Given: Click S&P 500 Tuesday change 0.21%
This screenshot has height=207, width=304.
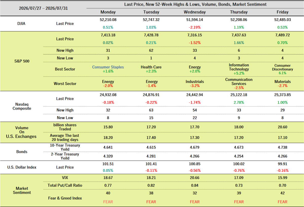Looking at the screenshot, I should click(151, 43).
